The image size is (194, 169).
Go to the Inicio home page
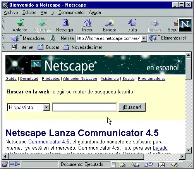tap(87, 26)
